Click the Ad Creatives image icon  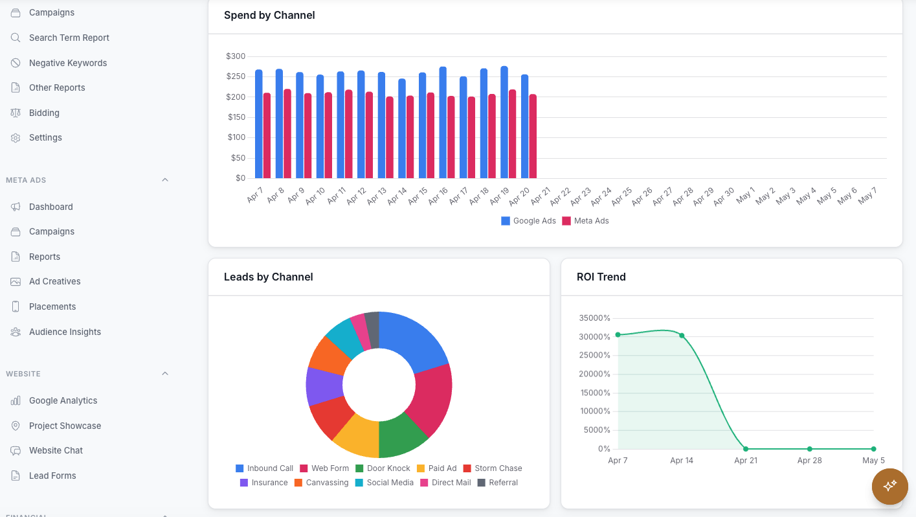tap(16, 281)
